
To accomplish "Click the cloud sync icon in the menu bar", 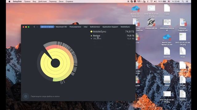I will pyautogui.click(x=144, y=1).
